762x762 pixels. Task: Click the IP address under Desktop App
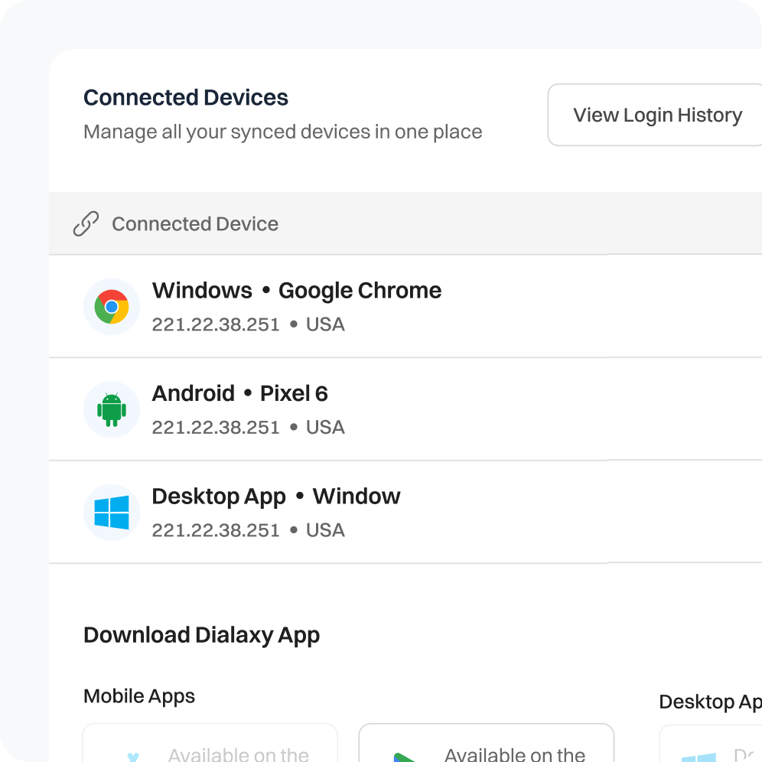click(216, 530)
